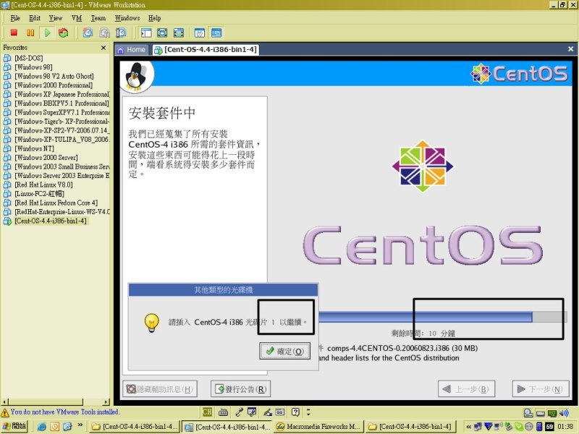
Task: Select [Windows XP Japanese Professional] favorite
Action: click(62, 94)
